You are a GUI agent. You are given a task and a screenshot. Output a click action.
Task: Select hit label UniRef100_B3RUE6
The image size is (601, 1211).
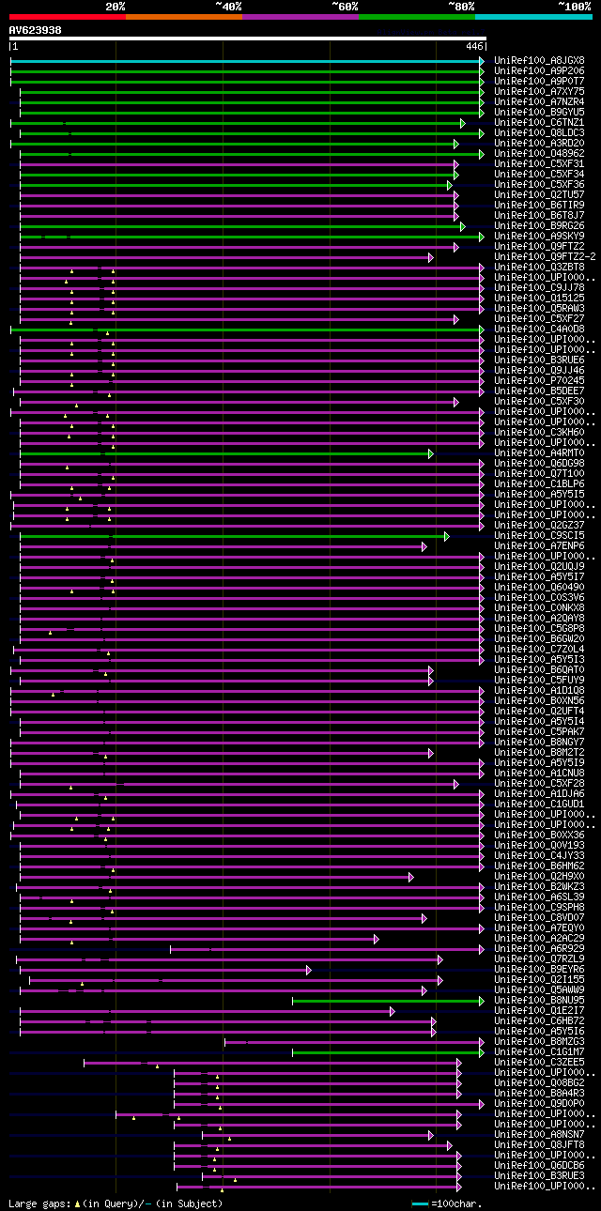[x=539, y=360]
